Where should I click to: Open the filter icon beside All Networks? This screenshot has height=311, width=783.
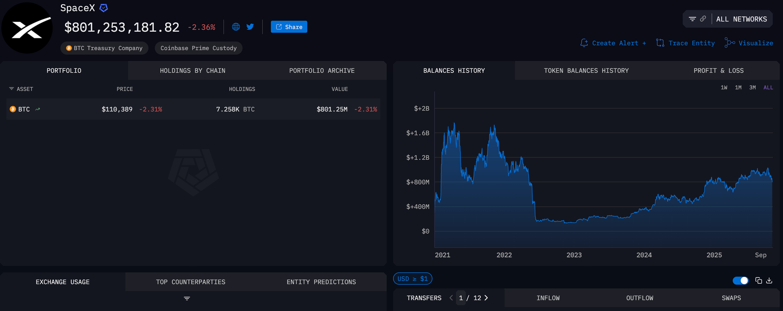point(692,19)
